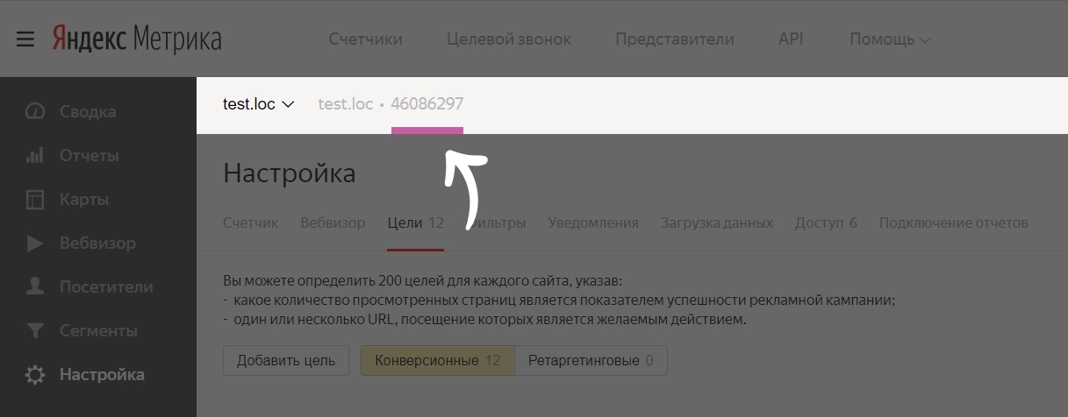Image resolution: width=1068 pixels, height=417 pixels.
Task: Click the Яндекс Метрика logo
Action: (136, 39)
